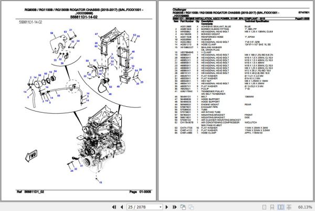The height and width of the screenshot is (211, 315).
Task: Select two-page facing view
Action: [x=280, y=207]
